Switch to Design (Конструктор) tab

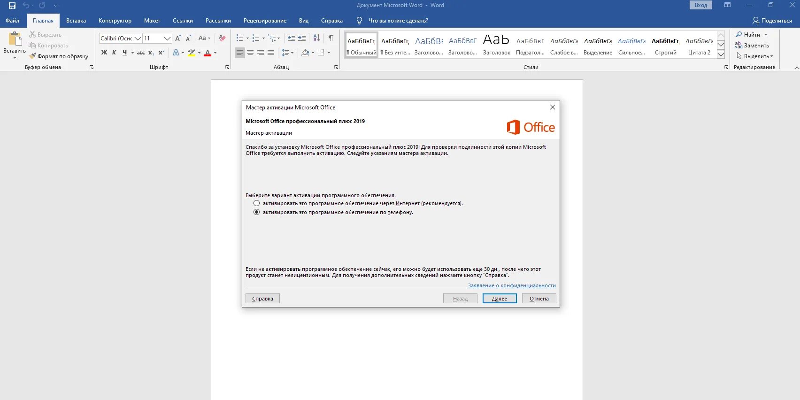(x=115, y=21)
